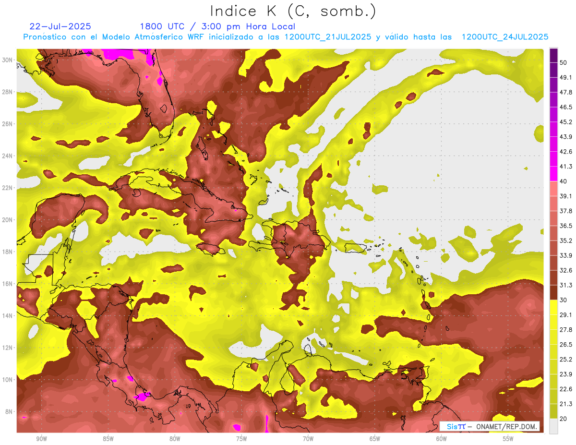This screenshot has width=576, height=445.
Task: Click the '32.6' legend value
Action: pos(565,270)
